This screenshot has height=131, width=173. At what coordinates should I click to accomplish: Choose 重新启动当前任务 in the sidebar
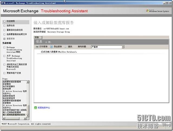coord(15,30)
